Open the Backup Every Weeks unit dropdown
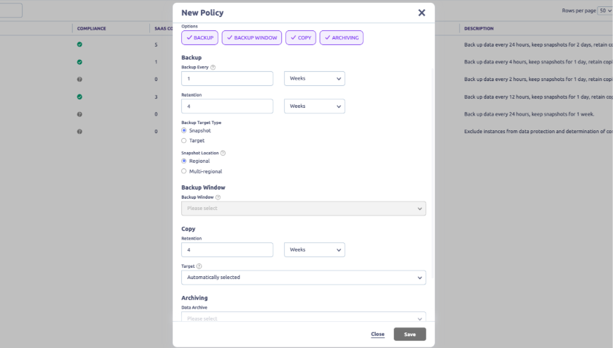 316,79
